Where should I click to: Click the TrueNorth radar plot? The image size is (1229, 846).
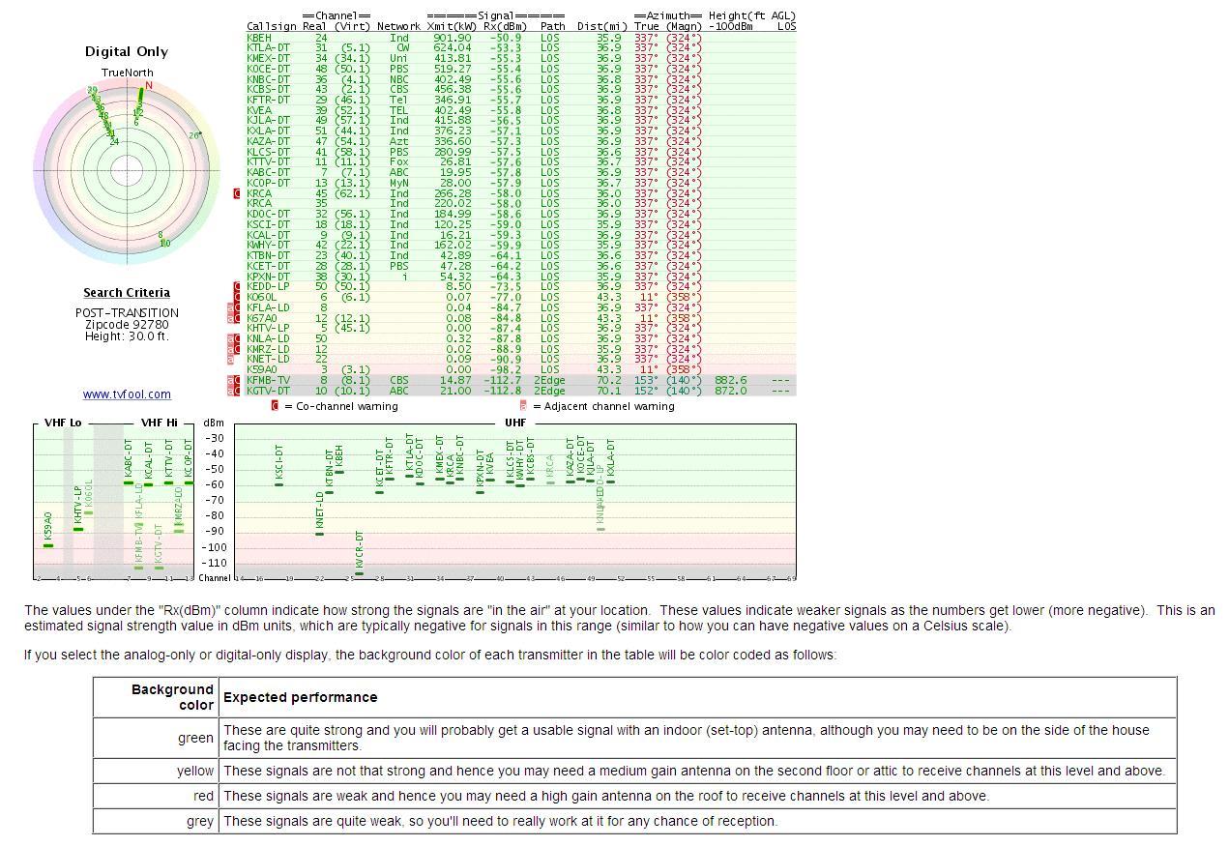[x=127, y=171]
